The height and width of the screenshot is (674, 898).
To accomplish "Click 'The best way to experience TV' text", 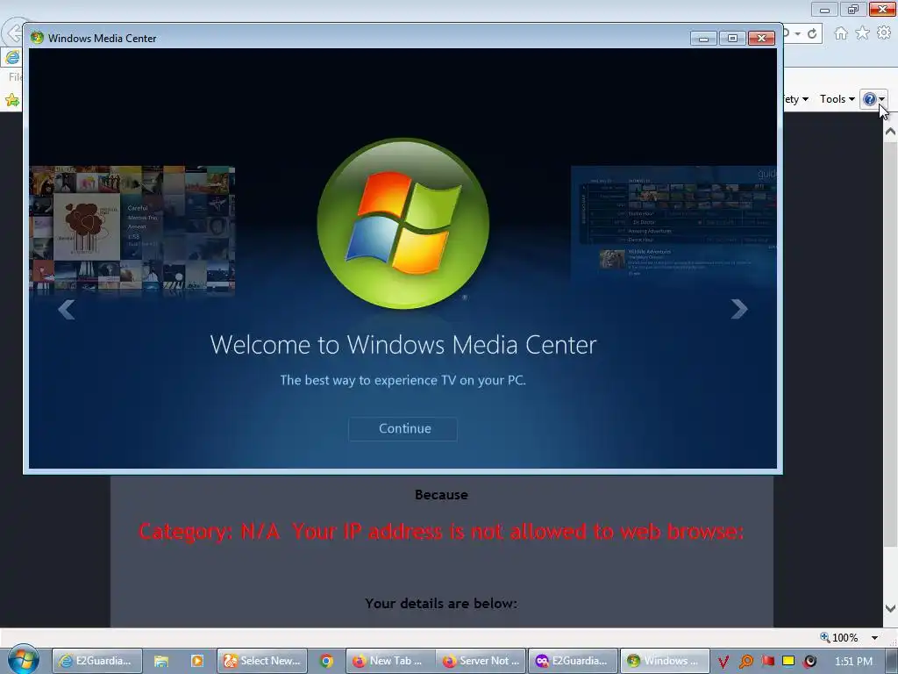I will click(x=403, y=380).
